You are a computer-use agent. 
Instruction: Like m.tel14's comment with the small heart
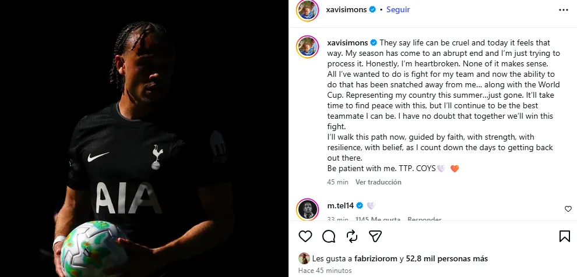[568, 209]
